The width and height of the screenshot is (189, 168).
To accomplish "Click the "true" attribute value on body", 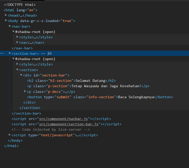I will pos(67,21).
